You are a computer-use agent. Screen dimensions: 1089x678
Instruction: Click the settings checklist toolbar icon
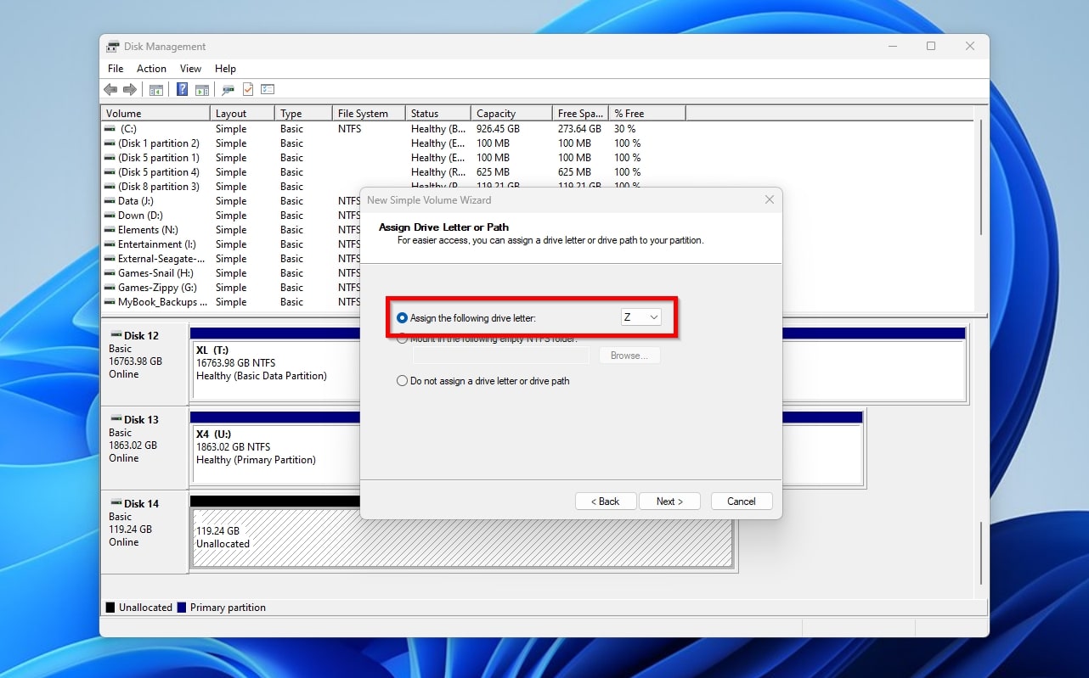point(268,89)
